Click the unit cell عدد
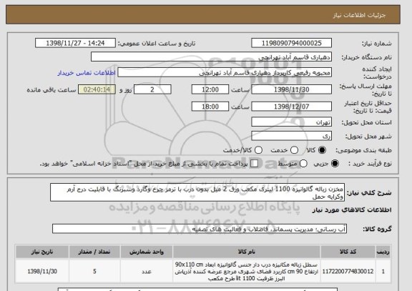Image resolution: width=412 pixels, height=291 pixels. click(x=147, y=271)
